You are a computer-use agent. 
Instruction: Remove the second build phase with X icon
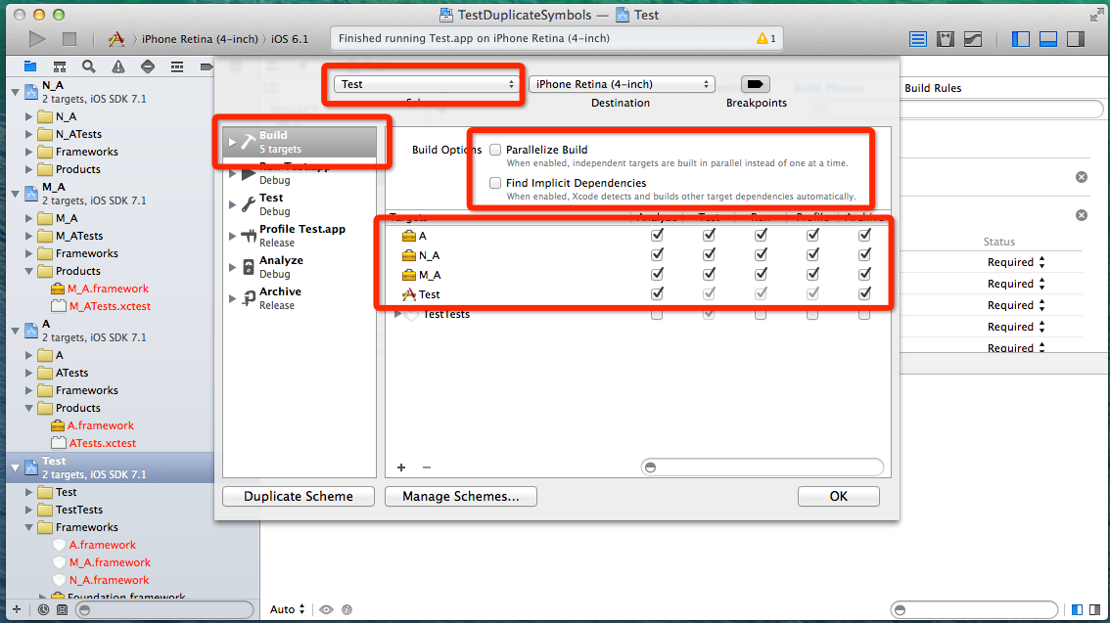pos(1082,215)
